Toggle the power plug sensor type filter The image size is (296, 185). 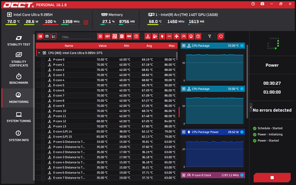tap(162, 36)
